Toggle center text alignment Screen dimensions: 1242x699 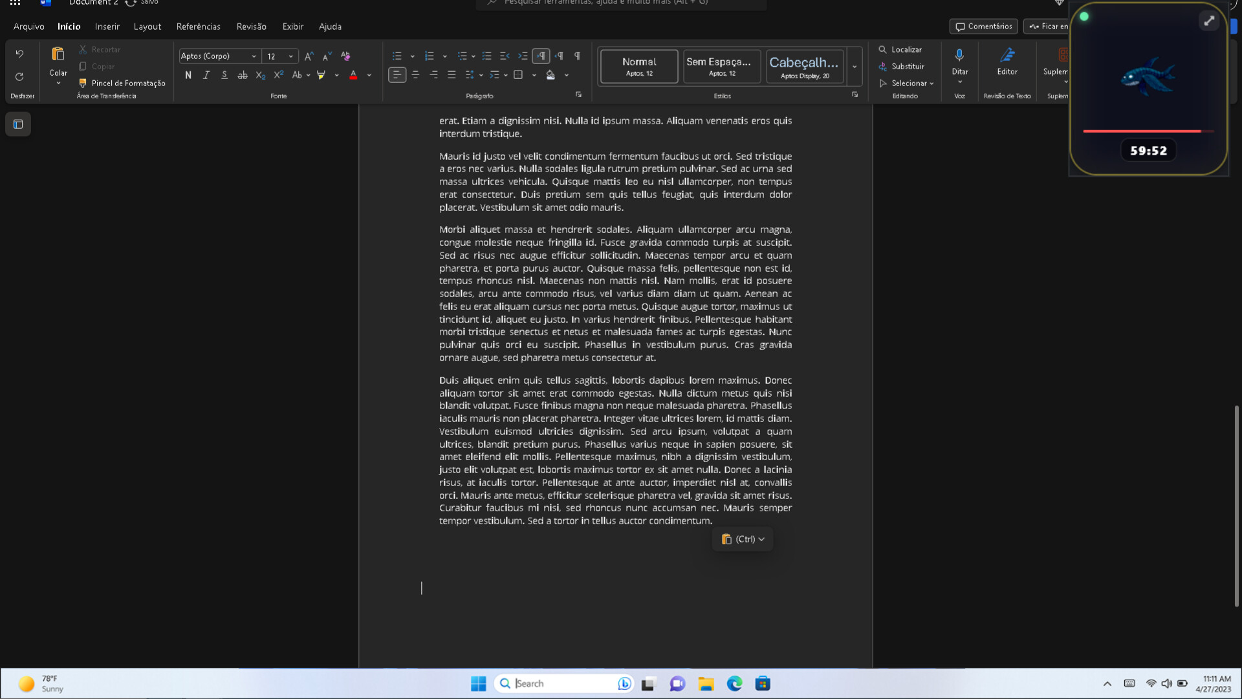[415, 75]
